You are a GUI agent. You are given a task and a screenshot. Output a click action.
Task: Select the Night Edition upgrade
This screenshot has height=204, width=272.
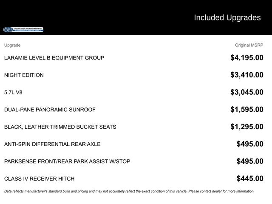(24, 75)
